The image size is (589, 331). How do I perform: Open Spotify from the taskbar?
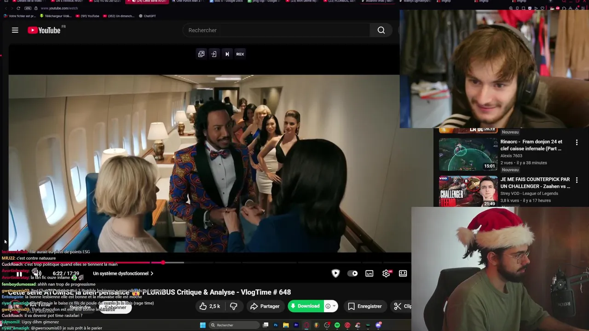[337, 325]
